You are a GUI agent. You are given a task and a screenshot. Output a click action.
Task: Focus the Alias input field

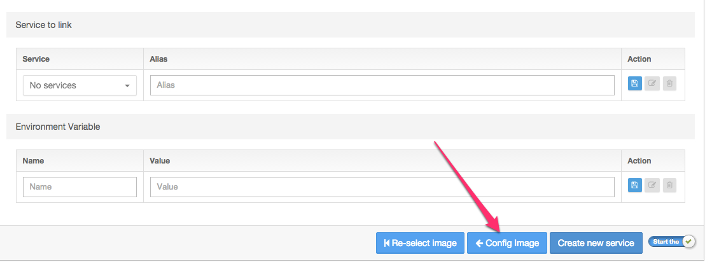(x=382, y=85)
